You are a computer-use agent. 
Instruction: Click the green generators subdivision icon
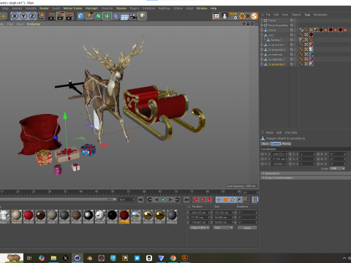98,16
